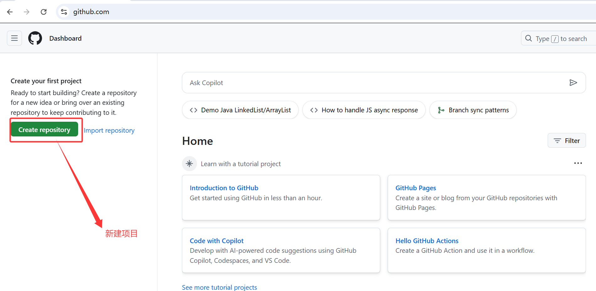Click the browser forward arrow
Screen dimensions: 596x291
point(27,12)
